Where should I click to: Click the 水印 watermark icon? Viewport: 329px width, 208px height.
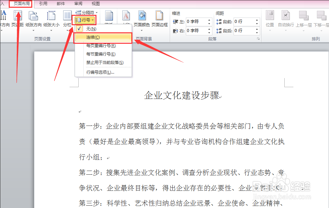tap(126, 16)
